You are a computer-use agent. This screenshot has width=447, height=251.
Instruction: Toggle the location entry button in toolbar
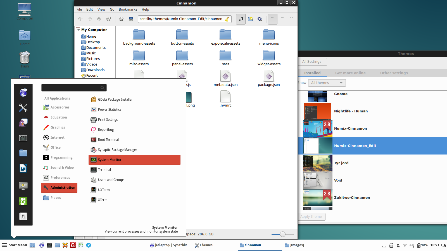(x=241, y=19)
